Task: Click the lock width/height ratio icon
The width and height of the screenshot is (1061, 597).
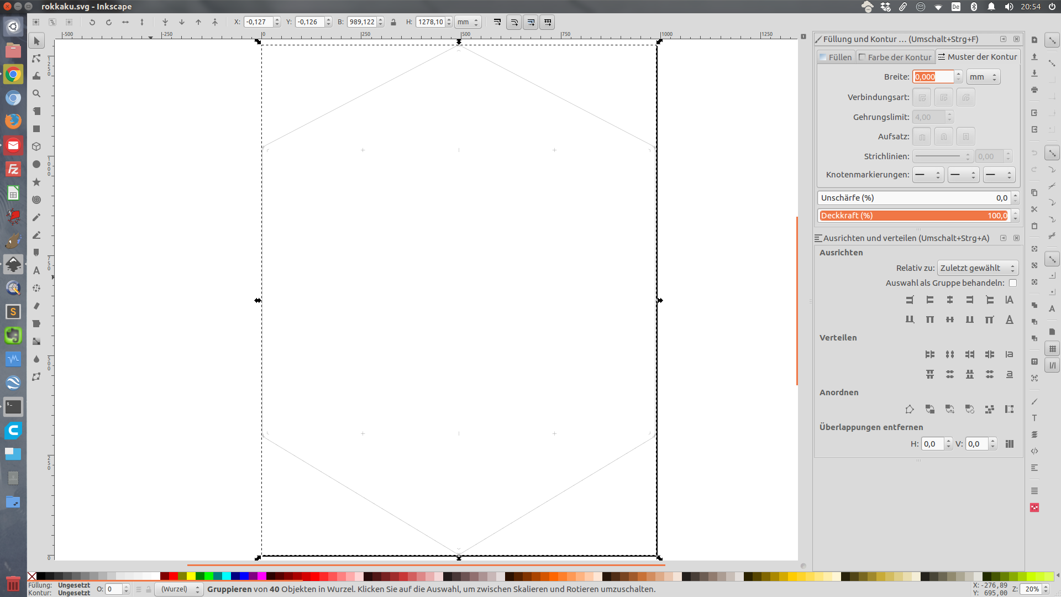Action: click(x=393, y=22)
